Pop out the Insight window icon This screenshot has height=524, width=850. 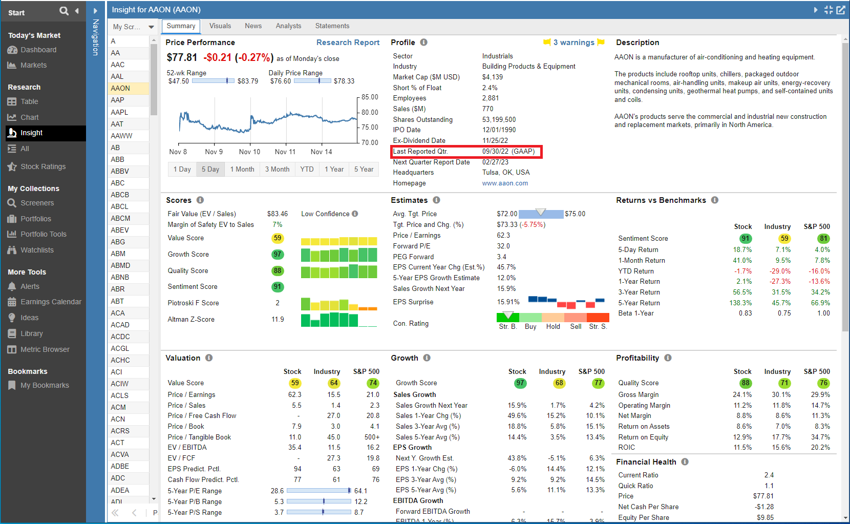(841, 10)
